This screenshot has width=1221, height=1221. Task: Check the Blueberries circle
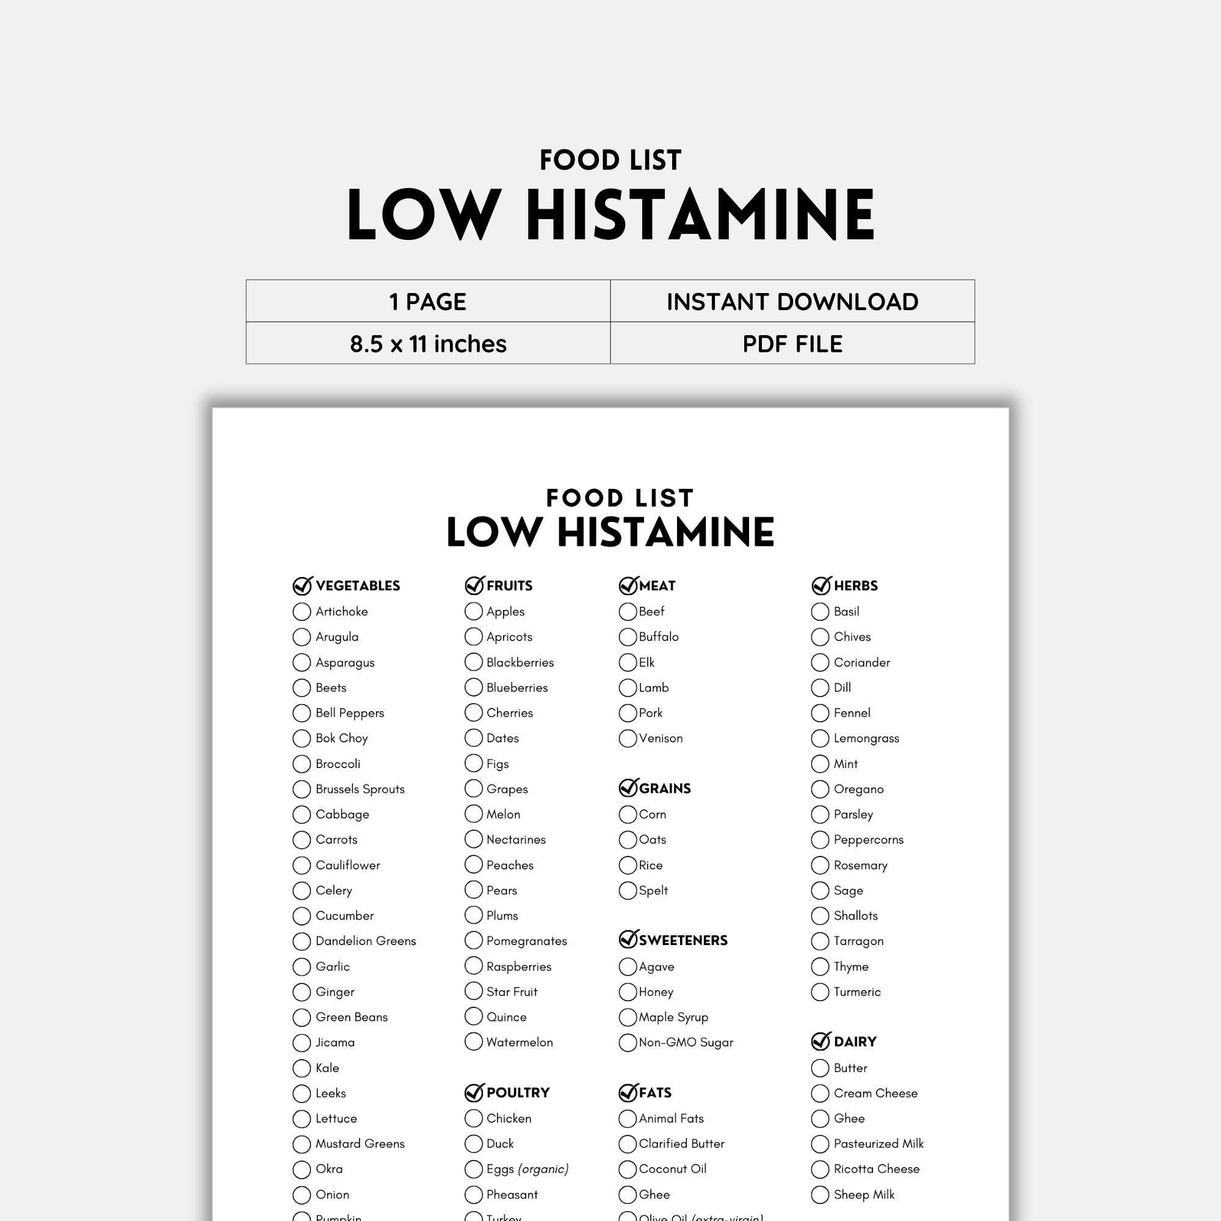coord(473,687)
